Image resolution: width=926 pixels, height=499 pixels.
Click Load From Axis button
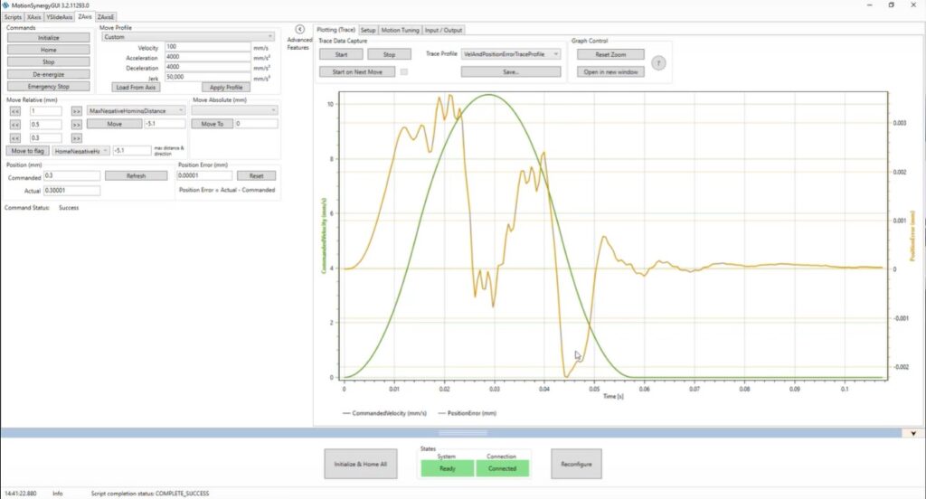click(x=136, y=88)
